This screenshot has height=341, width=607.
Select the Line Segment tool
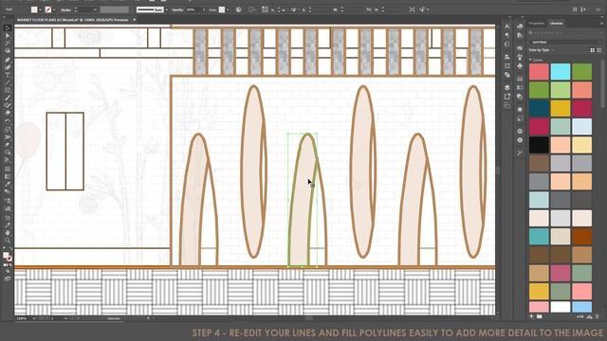[x=8, y=82]
